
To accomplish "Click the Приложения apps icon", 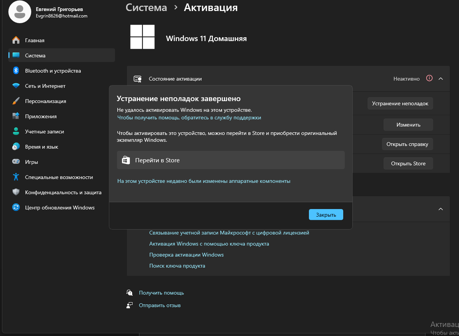I will point(16,116).
